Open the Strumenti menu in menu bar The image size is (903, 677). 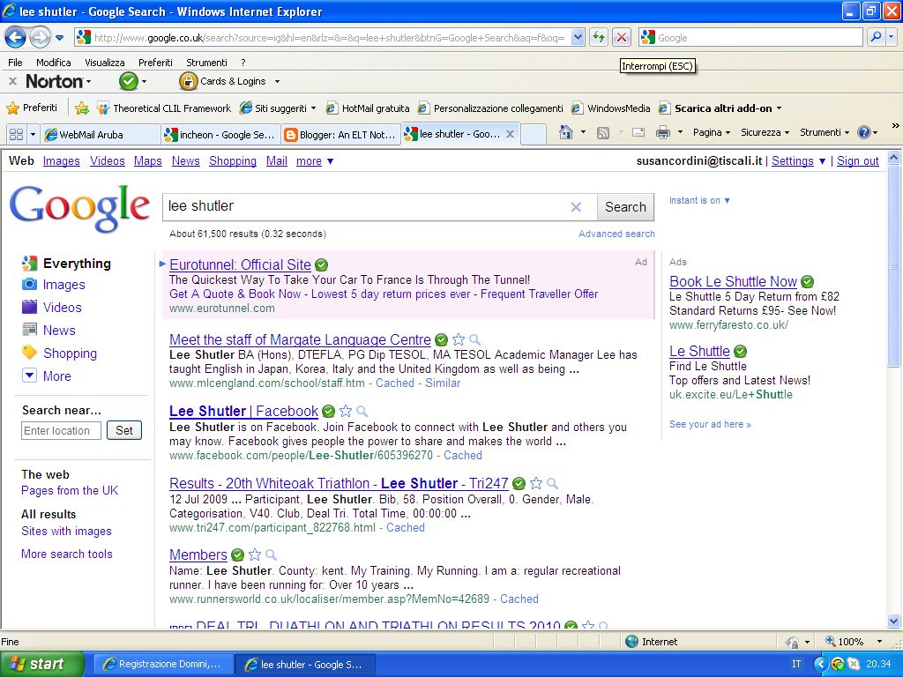pyautogui.click(x=206, y=63)
